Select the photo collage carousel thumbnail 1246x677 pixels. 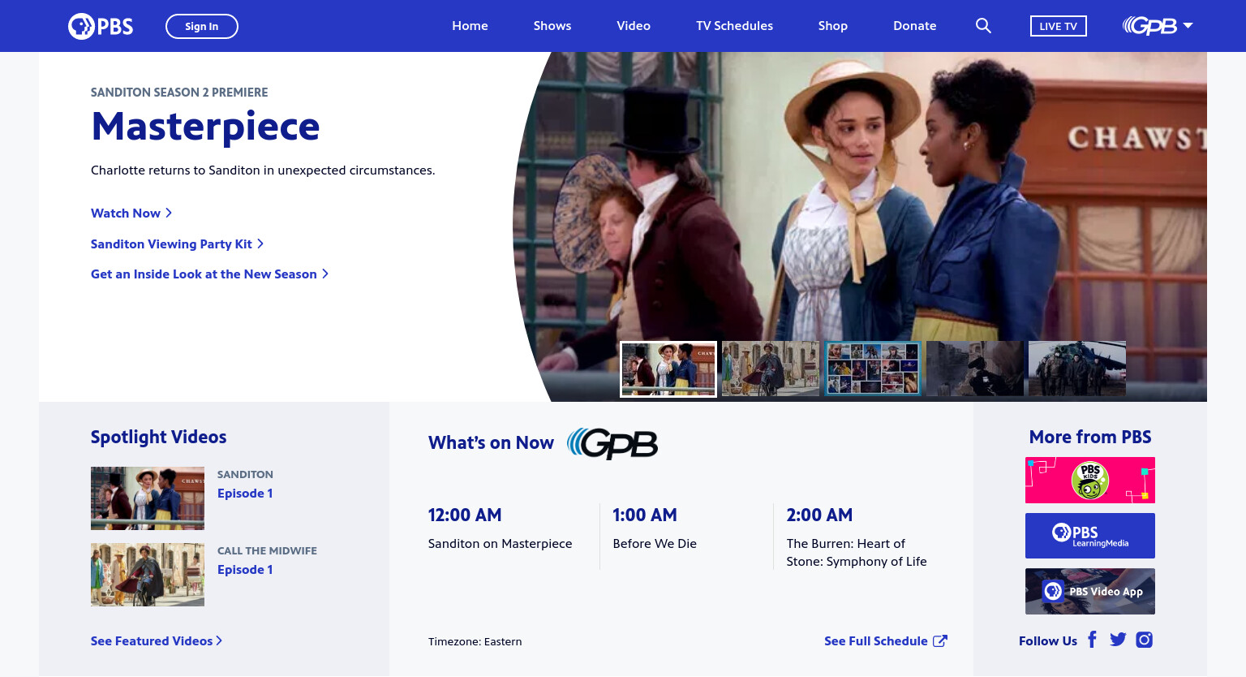(873, 369)
